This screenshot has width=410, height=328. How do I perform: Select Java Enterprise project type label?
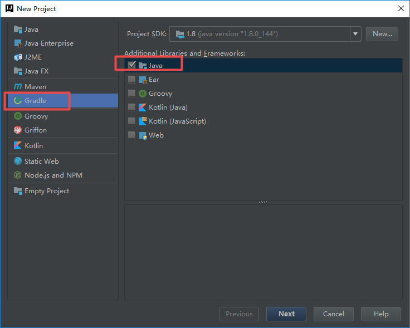(x=49, y=43)
